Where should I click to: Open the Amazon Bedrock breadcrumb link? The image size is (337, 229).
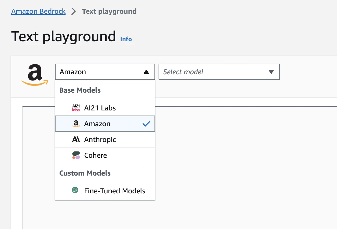click(x=38, y=11)
